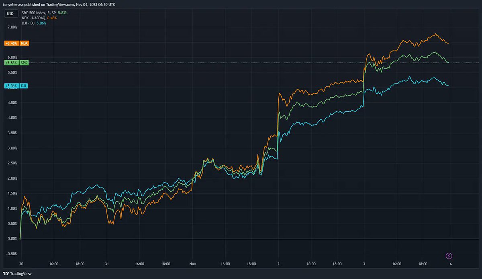
Task: Click the 'Nov' label on time axis
Action: pos(192,264)
